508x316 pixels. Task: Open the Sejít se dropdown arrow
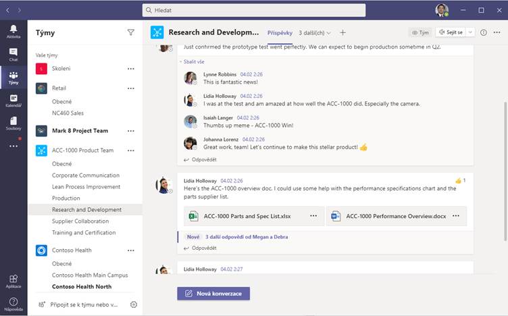pyautogui.click(x=470, y=32)
